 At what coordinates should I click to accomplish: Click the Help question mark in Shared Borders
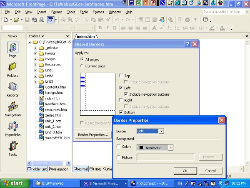coord(187,44)
